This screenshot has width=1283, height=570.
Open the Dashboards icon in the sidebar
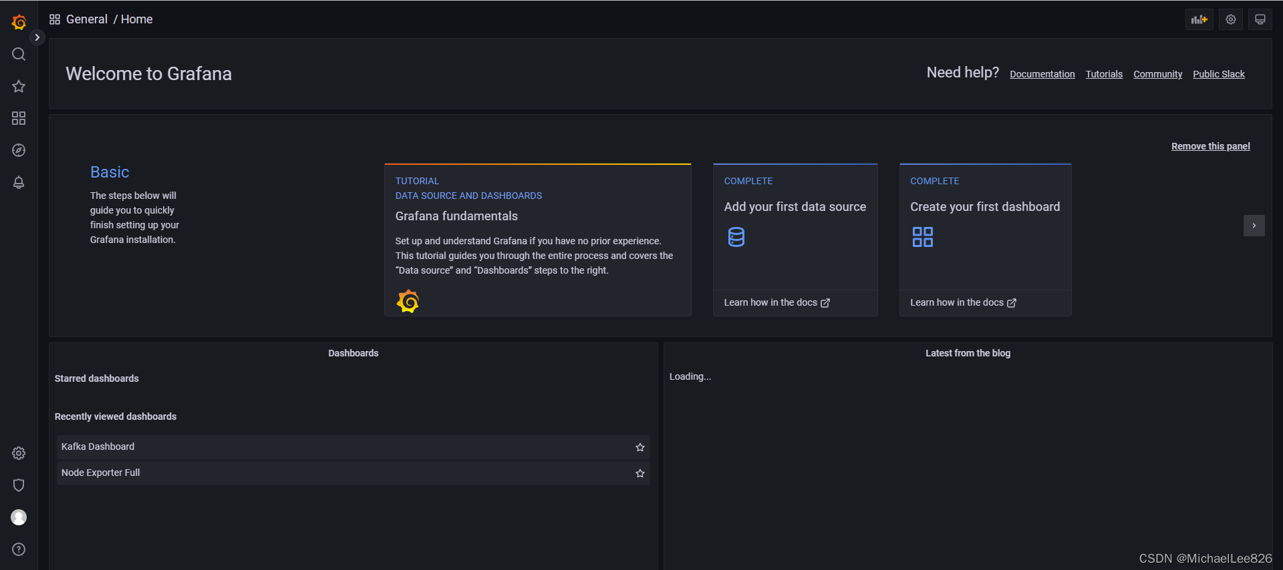19,118
